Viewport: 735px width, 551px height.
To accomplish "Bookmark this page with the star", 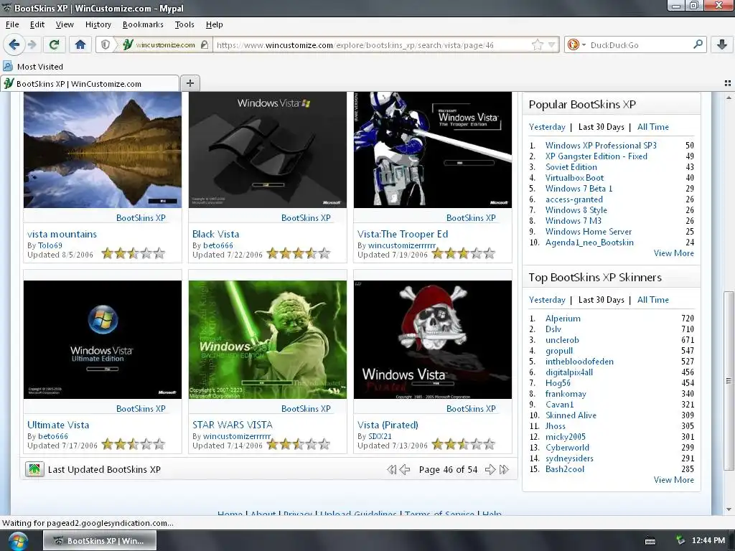I will 537,45.
